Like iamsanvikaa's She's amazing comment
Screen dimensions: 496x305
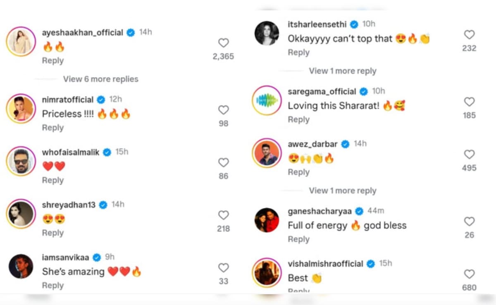click(223, 268)
